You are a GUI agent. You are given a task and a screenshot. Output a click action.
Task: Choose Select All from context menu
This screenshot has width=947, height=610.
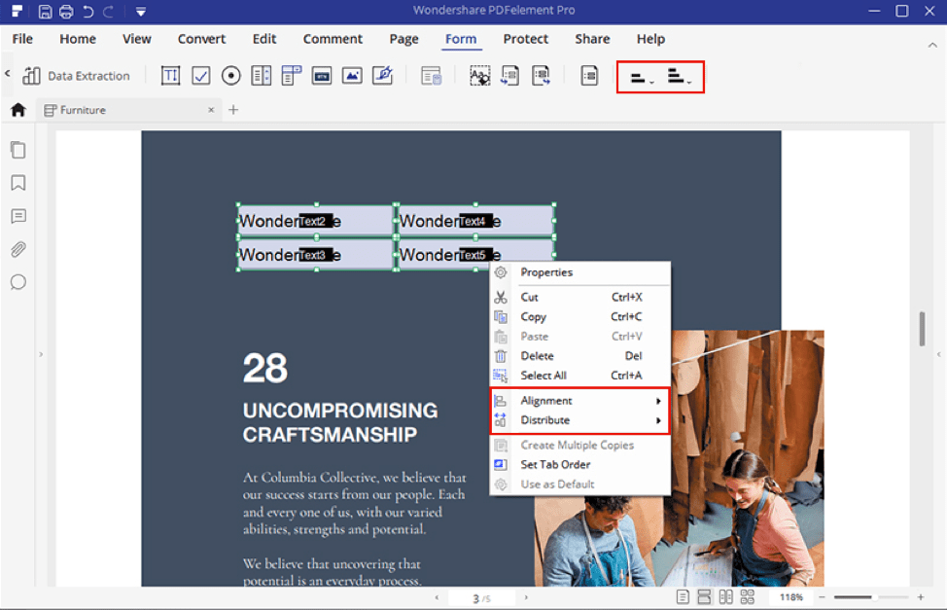pos(580,376)
